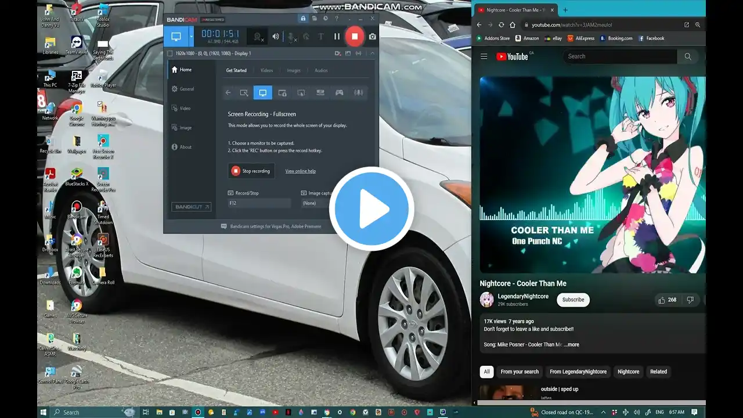Open Bandicam output folder icon
The image size is (743, 418).
click(314, 19)
